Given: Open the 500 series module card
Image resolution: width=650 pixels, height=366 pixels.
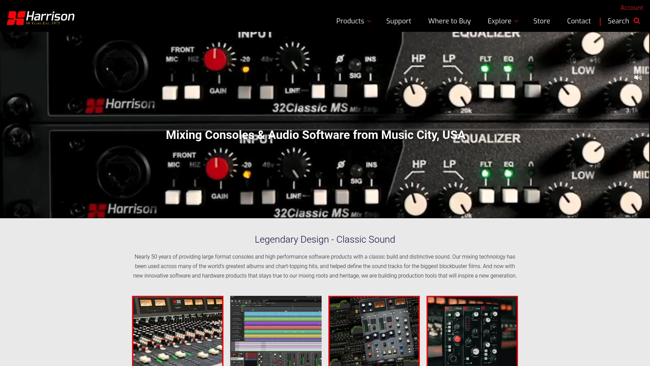Looking at the screenshot, I should [472, 331].
